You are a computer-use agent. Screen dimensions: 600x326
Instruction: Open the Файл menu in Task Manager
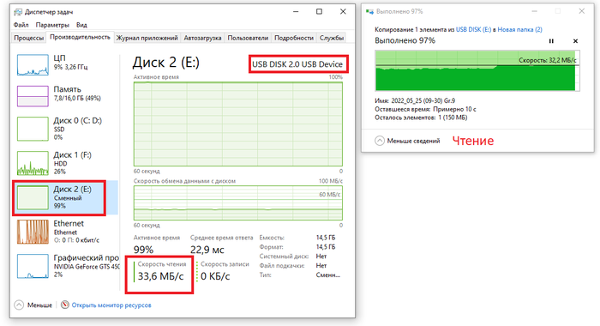pyautogui.click(x=21, y=25)
